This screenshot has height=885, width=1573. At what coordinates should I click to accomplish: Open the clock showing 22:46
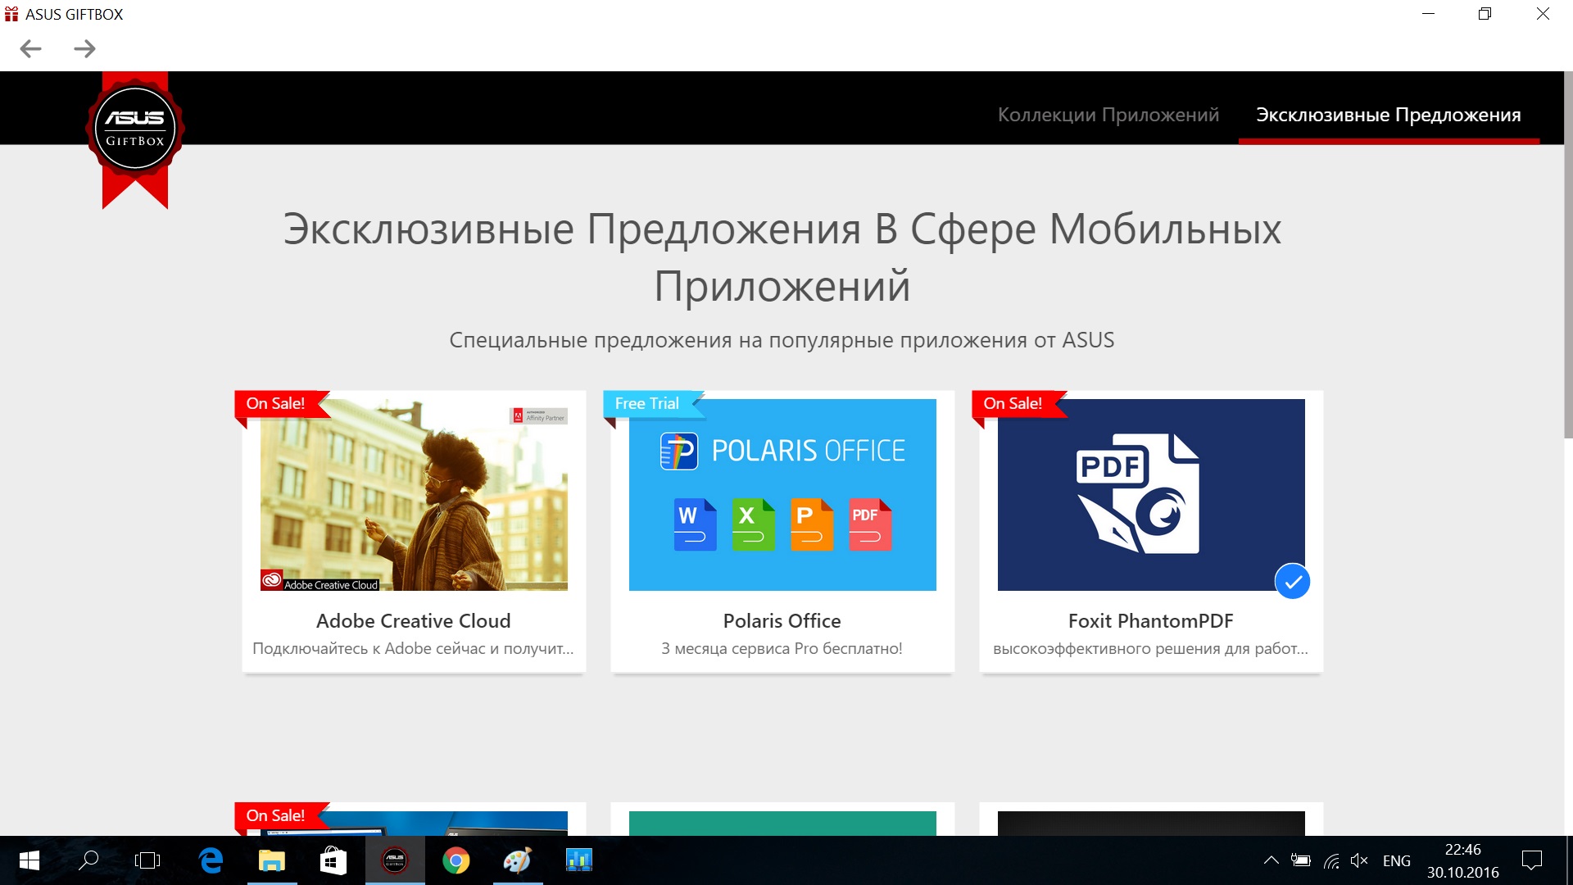coord(1463,860)
